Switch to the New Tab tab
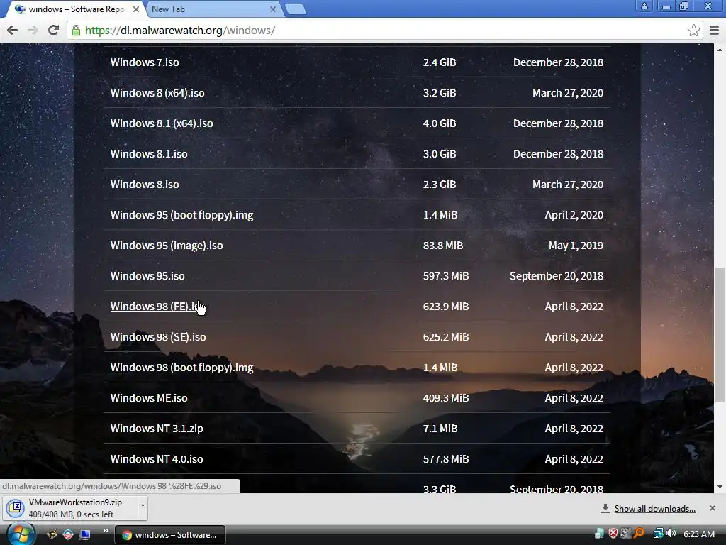This screenshot has height=545, width=726. (x=213, y=9)
